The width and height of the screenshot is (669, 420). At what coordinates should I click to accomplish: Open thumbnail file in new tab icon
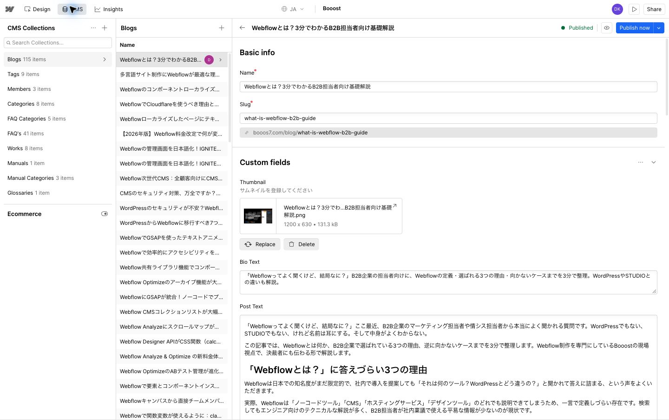click(395, 206)
